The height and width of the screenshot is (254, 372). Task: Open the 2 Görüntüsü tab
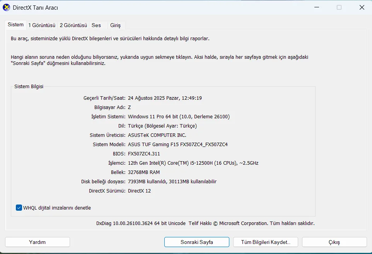click(x=73, y=25)
